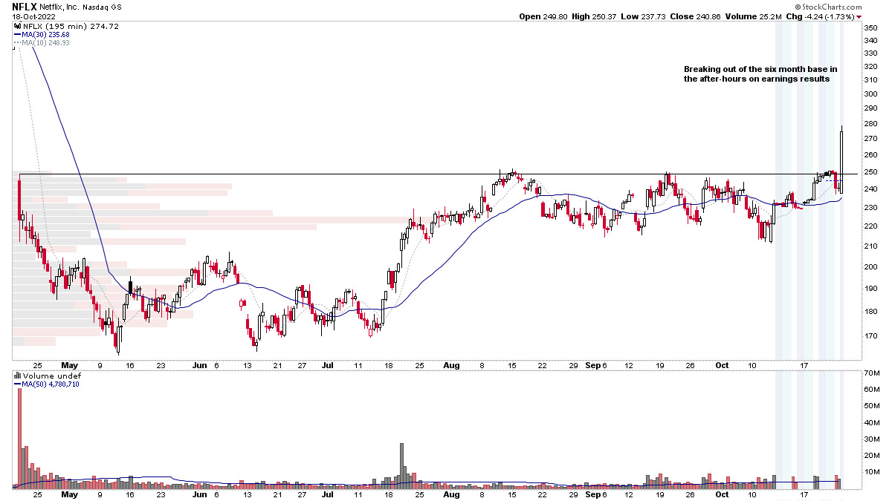
Task: Click the volume bars legend icon
Action: (x=17, y=376)
